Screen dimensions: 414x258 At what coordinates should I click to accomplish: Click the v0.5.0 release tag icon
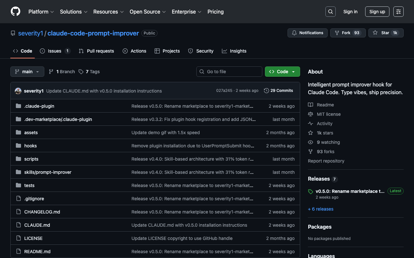coord(311,192)
